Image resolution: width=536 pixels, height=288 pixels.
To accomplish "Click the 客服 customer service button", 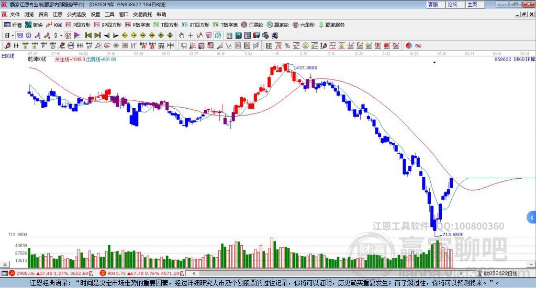I will point(435,4).
